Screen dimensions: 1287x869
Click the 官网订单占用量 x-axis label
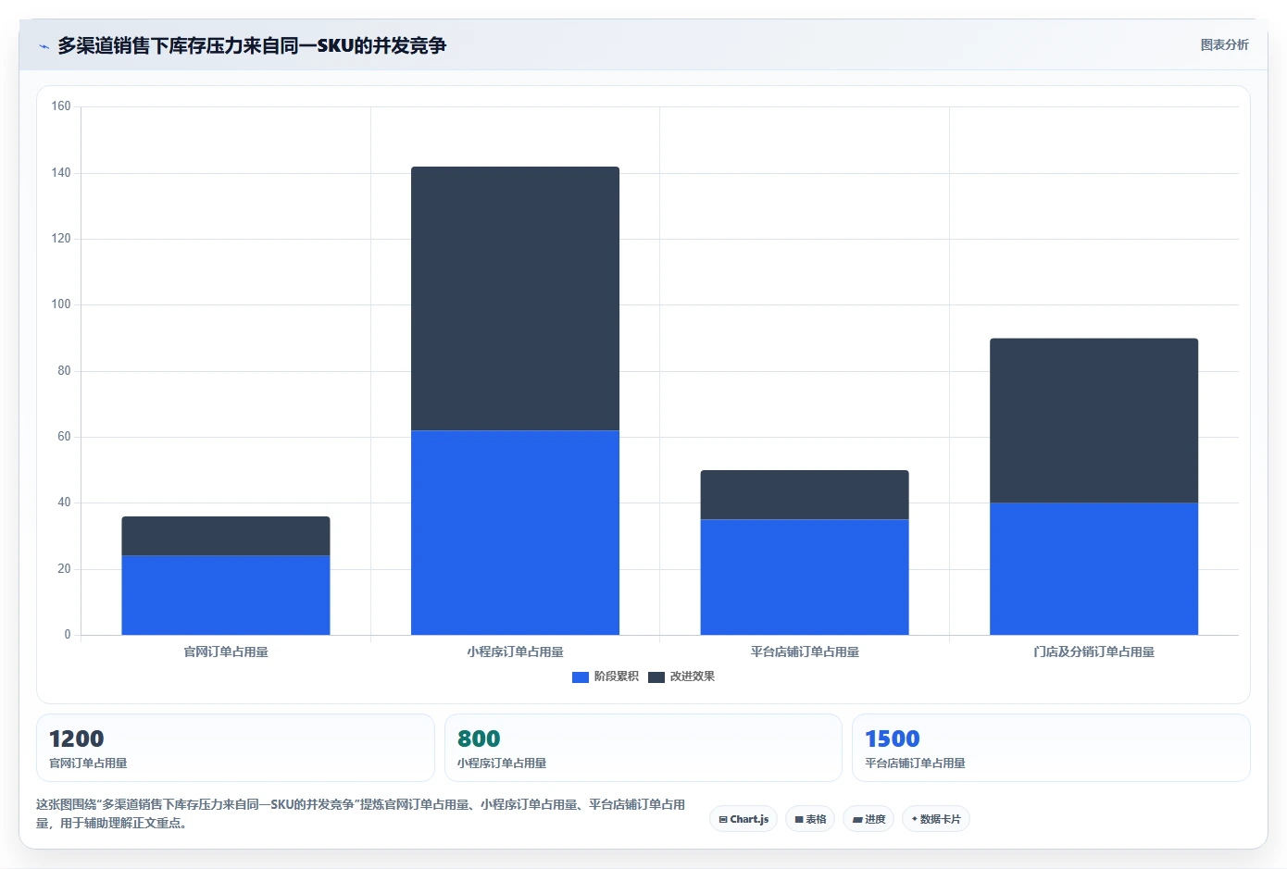(x=226, y=652)
